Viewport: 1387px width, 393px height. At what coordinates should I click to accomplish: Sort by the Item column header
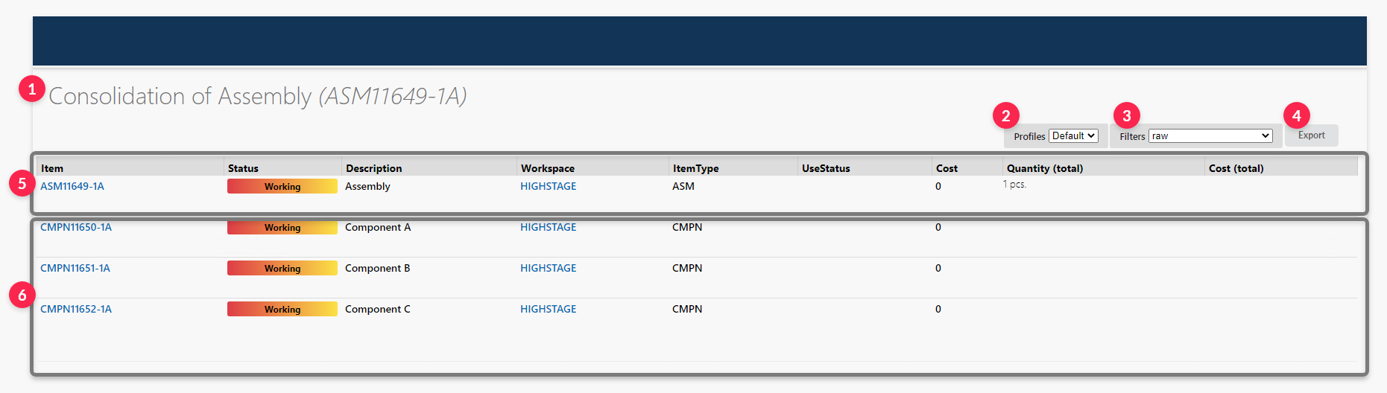click(52, 168)
